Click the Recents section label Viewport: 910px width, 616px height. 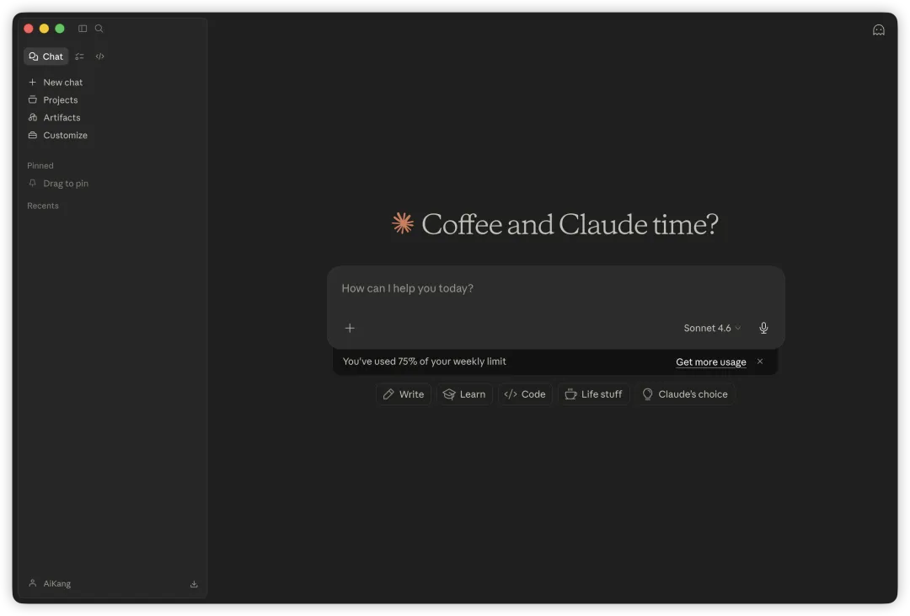pyautogui.click(x=43, y=206)
